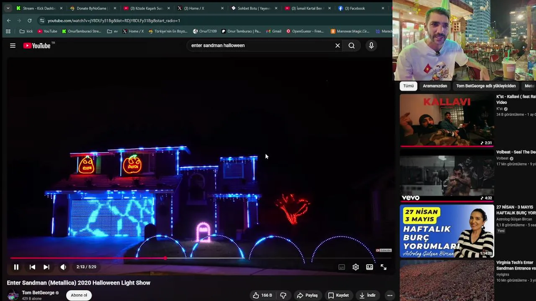Subscribe using the Abone ol button

tap(79, 295)
